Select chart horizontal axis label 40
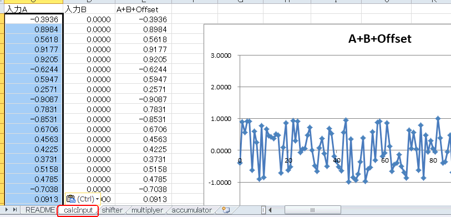Screen dimensions: 451x217 click(x=337, y=160)
